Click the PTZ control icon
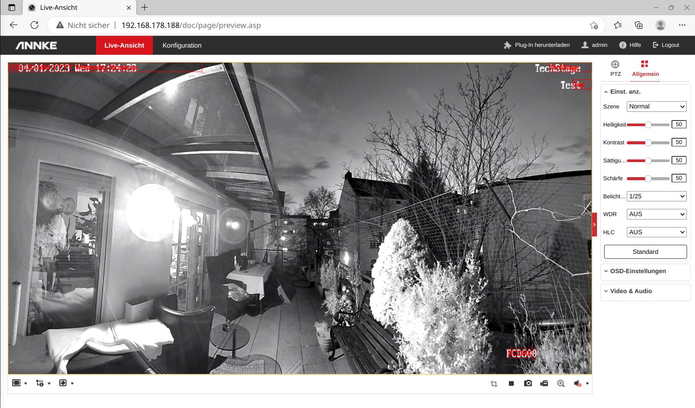695x408 pixels. (x=615, y=64)
